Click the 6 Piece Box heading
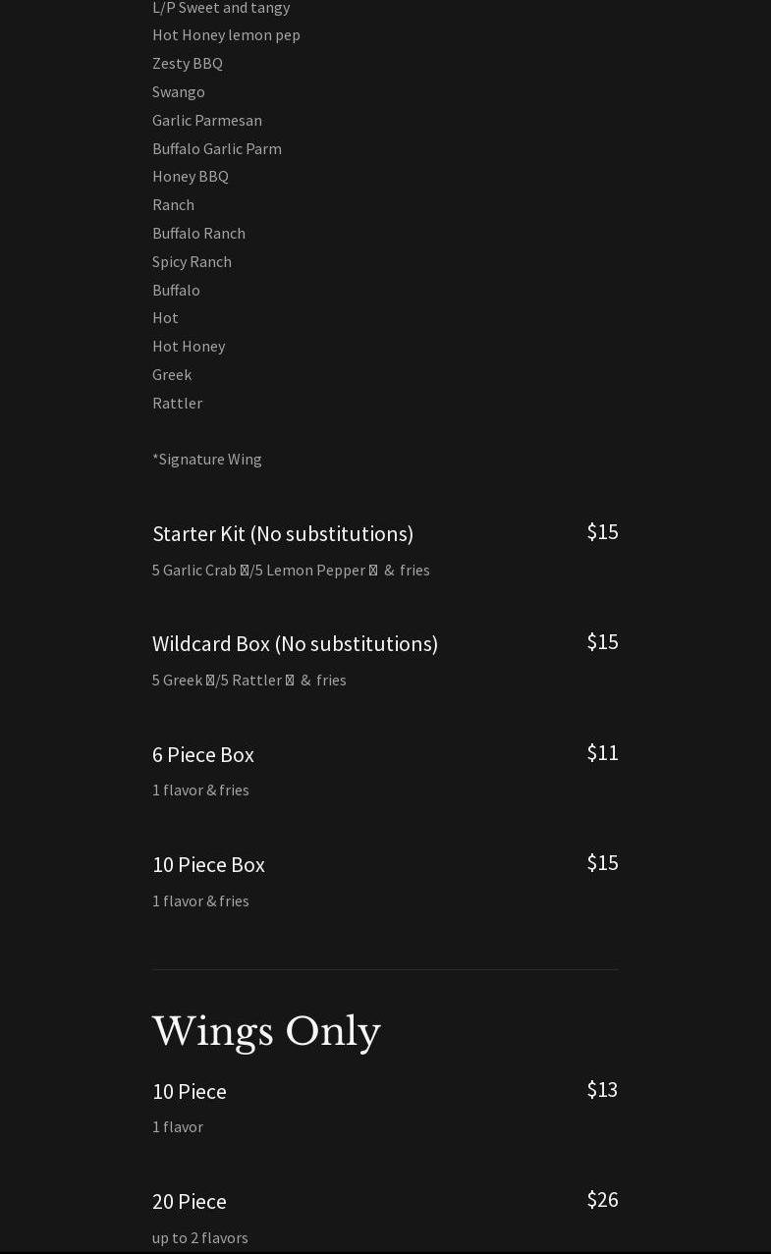Viewport: 771px width, 1254px height. tap(202, 754)
